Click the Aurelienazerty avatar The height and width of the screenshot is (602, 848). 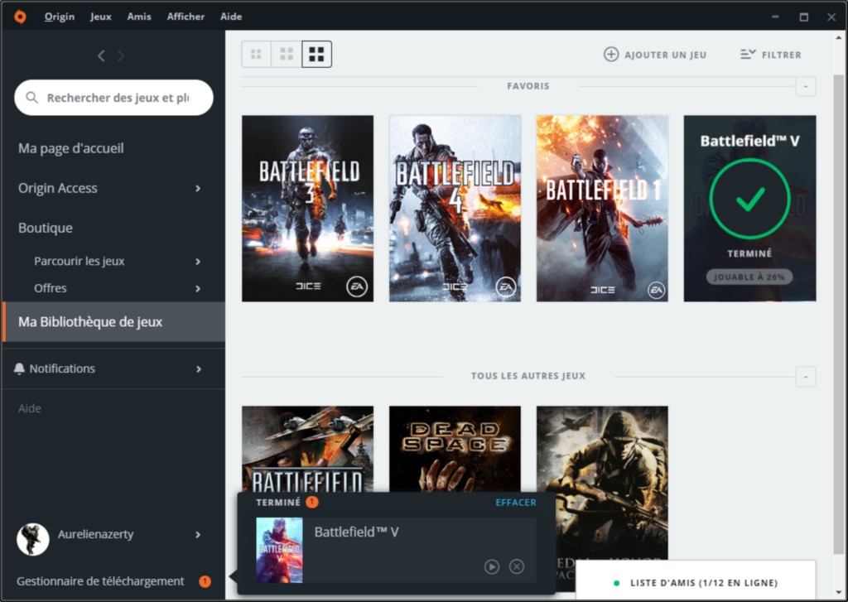[33, 539]
